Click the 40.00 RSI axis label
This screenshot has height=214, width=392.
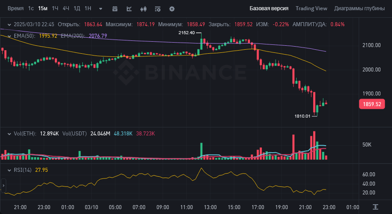(x=369, y=184)
